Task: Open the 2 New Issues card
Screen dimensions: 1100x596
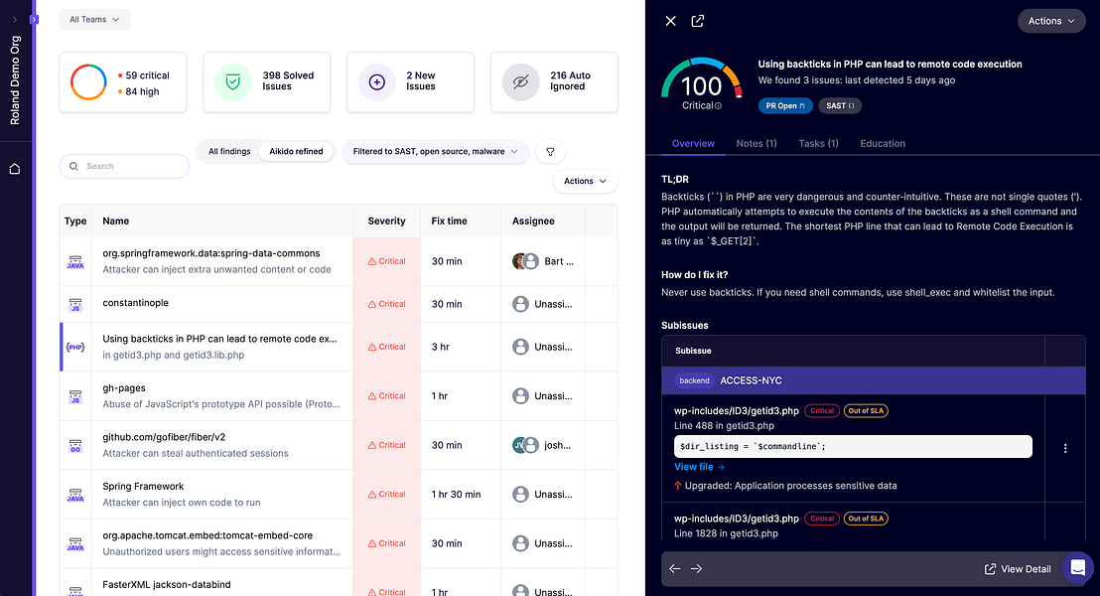Action: 410,82
